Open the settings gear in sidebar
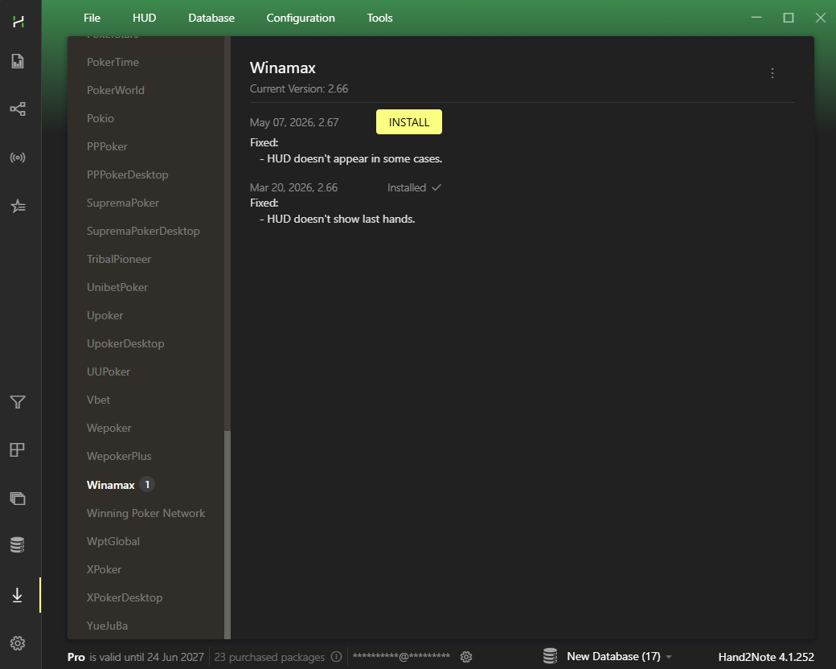 18,642
